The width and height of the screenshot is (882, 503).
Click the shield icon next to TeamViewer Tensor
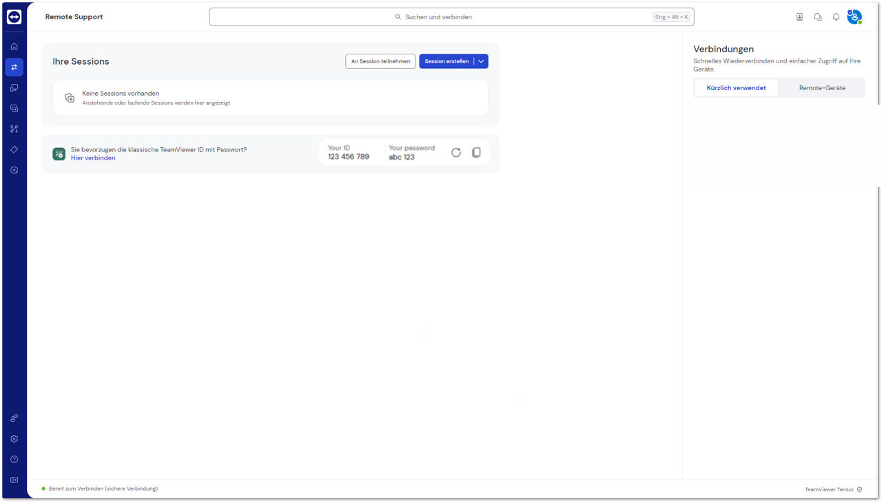point(859,489)
